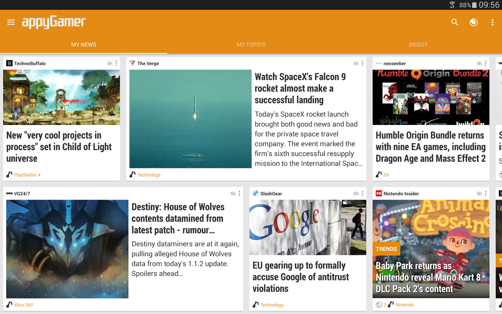The width and height of the screenshot is (502, 314).
Task: Switch to the MY NEWS tab
Action: [84, 45]
